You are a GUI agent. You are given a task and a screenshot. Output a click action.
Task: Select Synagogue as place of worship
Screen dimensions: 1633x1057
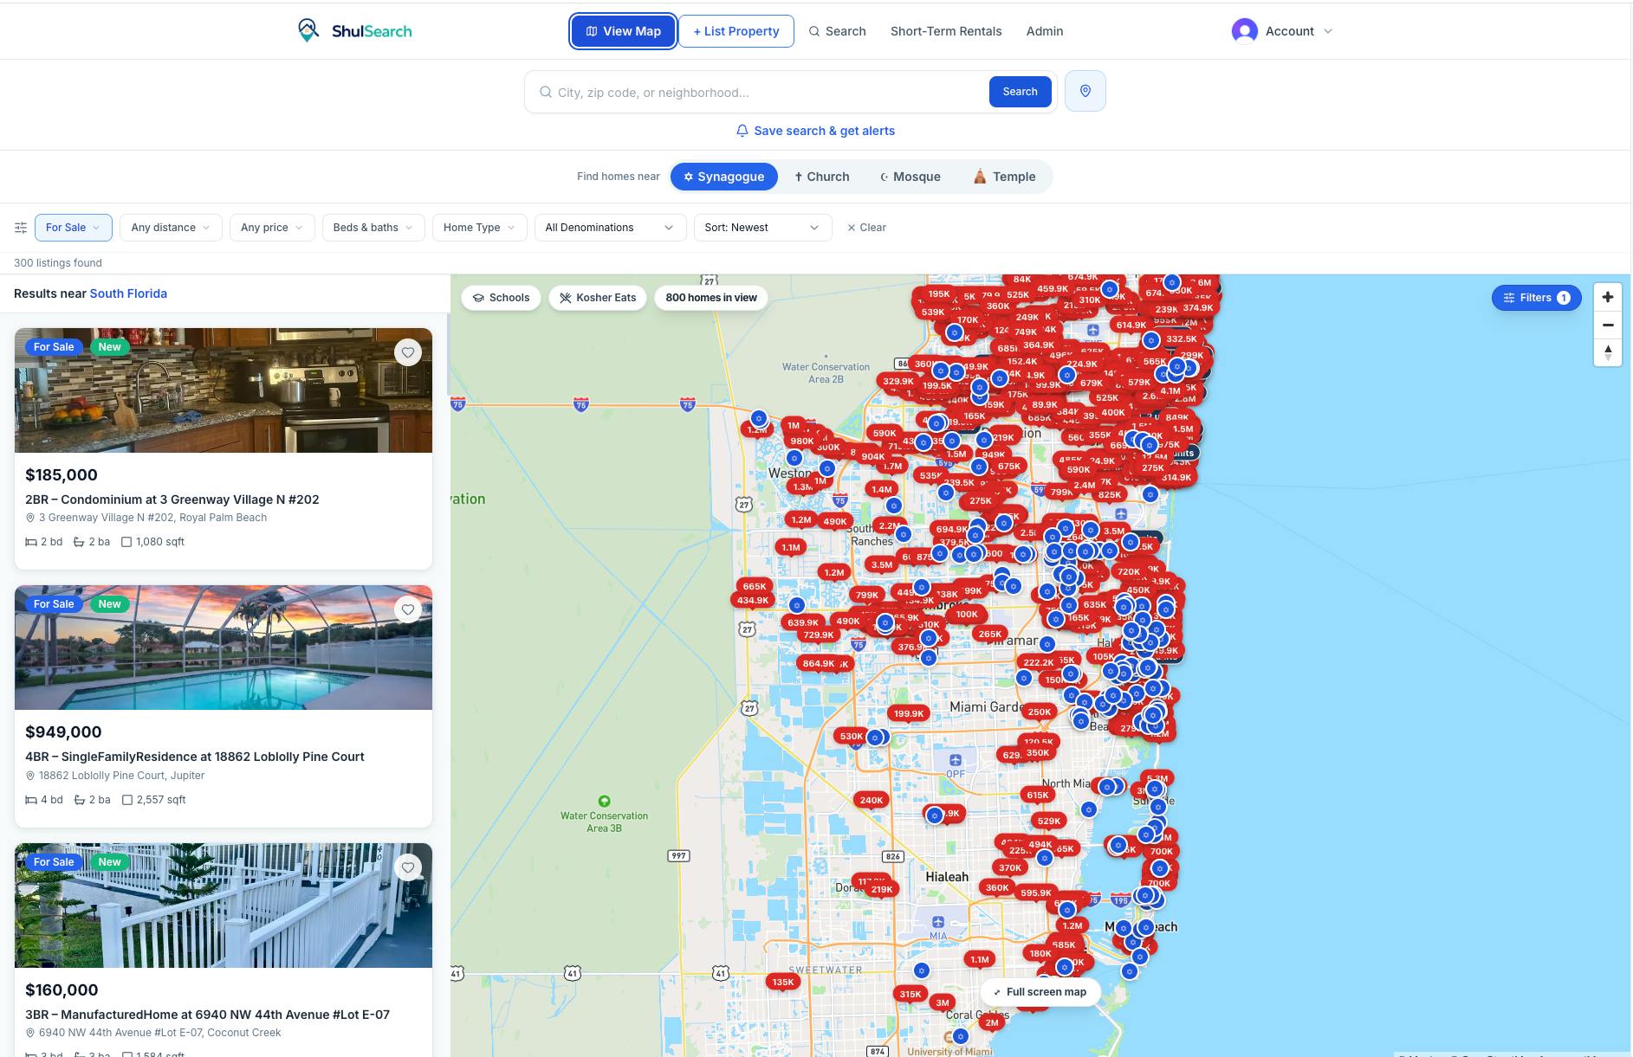pyautogui.click(x=724, y=177)
